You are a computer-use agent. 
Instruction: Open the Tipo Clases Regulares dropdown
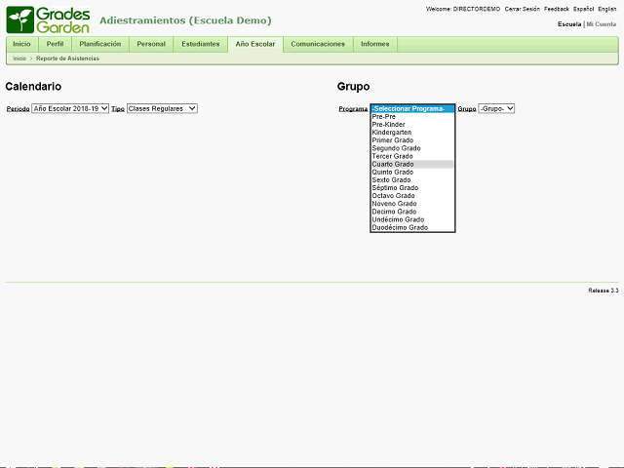(162, 108)
